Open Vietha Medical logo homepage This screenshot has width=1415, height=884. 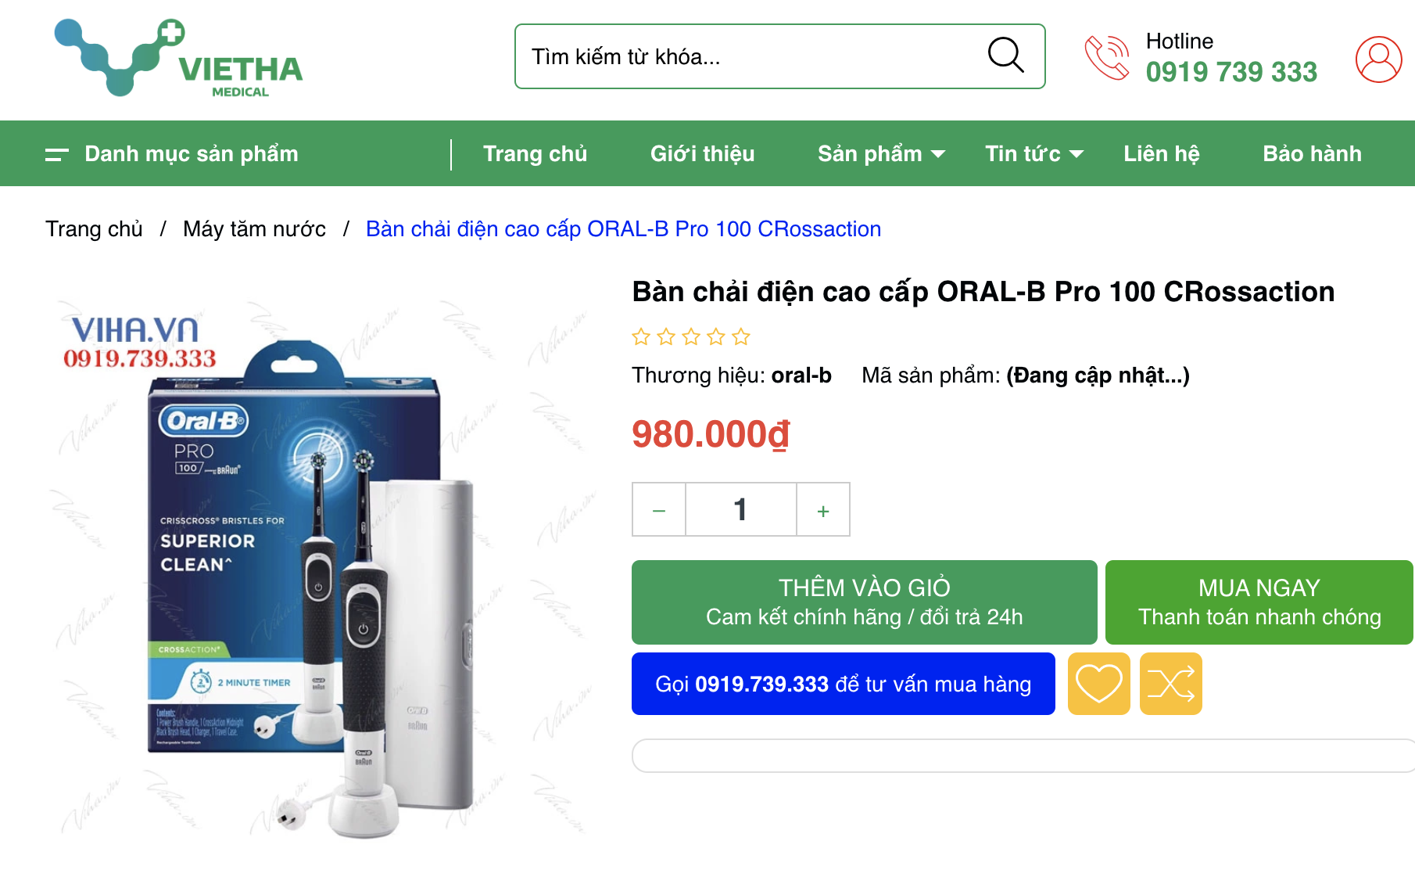178,58
